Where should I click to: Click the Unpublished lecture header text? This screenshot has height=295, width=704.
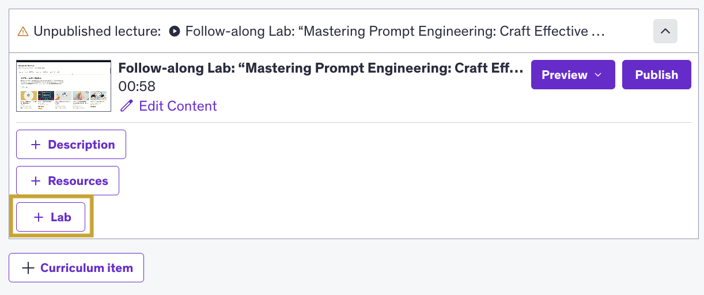pyautogui.click(x=97, y=31)
